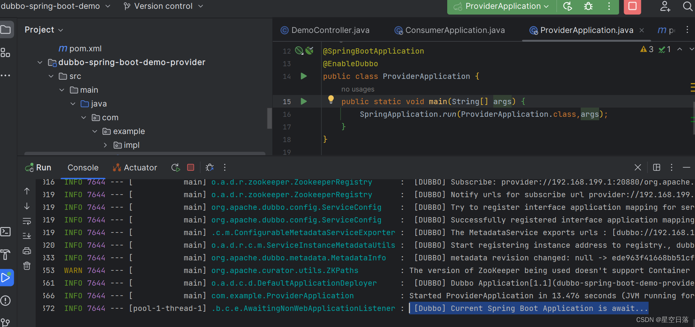This screenshot has height=327, width=695.
Task: Open Search Everywhere magnifier
Action: click(x=688, y=6)
